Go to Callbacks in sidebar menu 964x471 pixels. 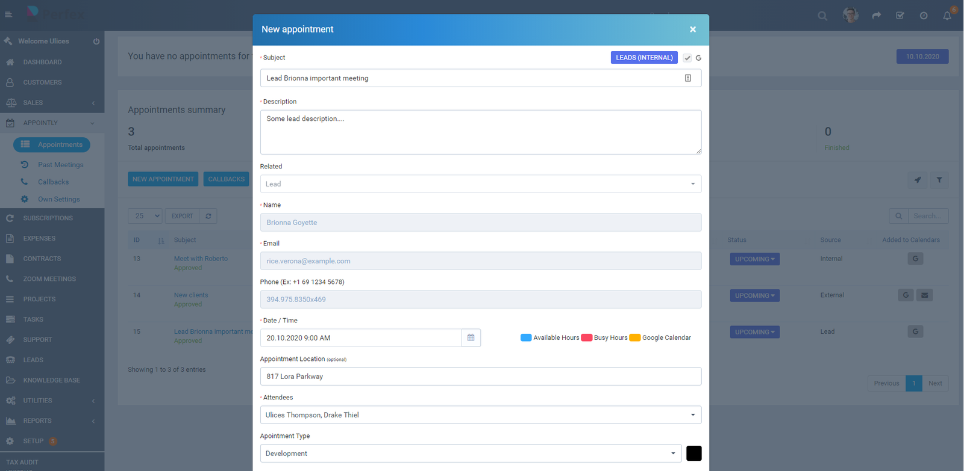tap(53, 182)
